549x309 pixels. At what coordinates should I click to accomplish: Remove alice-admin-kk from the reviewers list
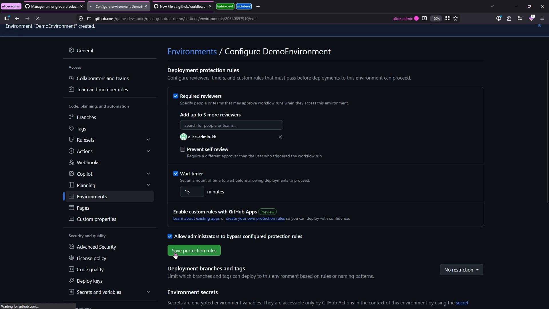pyautogui.click(x=281, y=137)
